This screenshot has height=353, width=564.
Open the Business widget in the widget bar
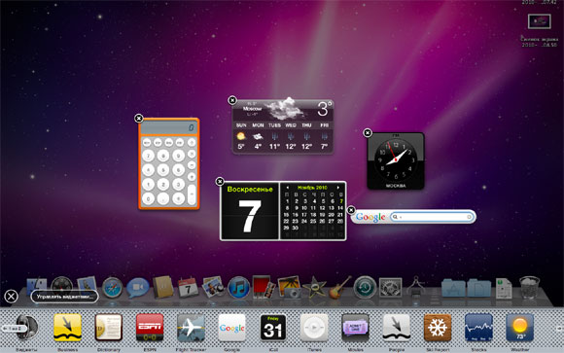[68, 327]
